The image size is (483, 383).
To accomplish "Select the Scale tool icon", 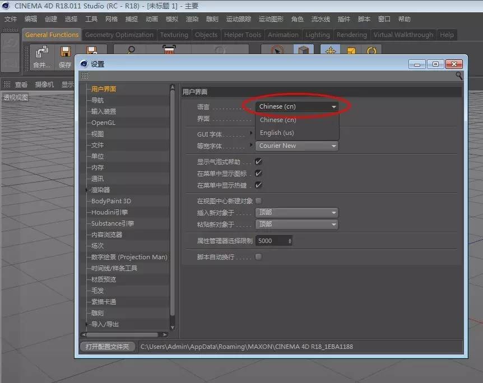I will pos(351,50).
